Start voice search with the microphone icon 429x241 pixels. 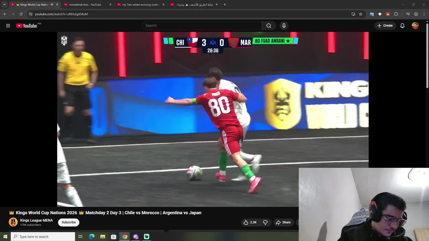pyautogui.click(x=284, y=26)
